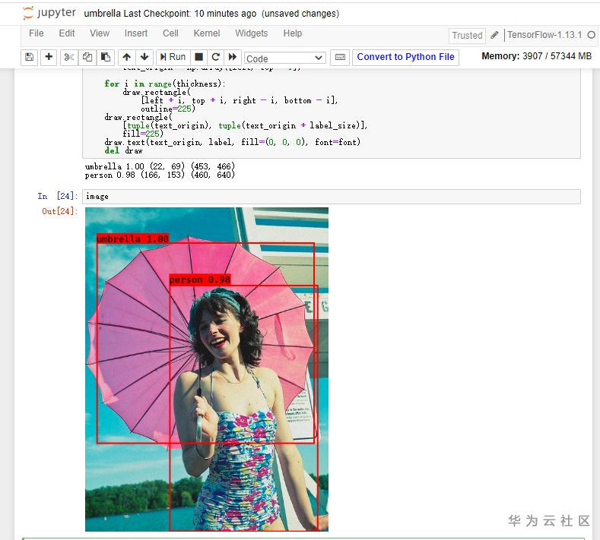Click the pencil edit icon near Trusted
The image size is (600, 540).
point(494,35)
